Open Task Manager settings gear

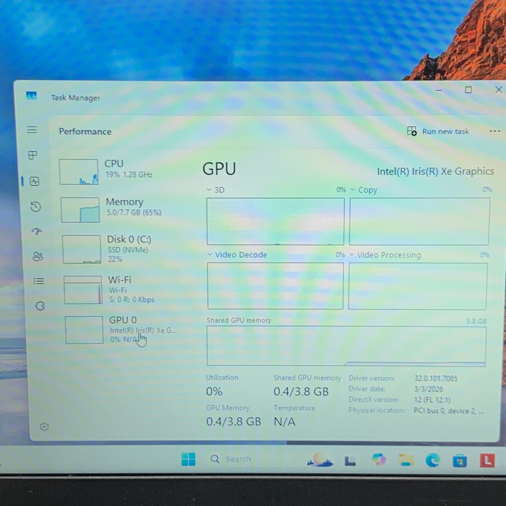click(x=44, y=427)
